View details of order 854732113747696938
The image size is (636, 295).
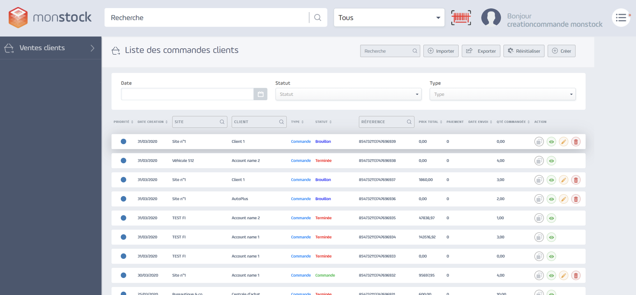(x=551, y=161)
